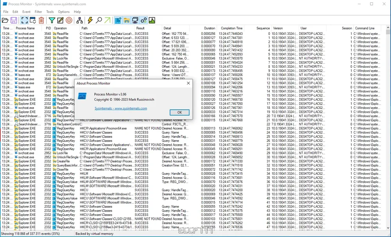Screen dimensions: 391x237
Task: Click the Save floppy disk icon
Action: click(14, 20)
